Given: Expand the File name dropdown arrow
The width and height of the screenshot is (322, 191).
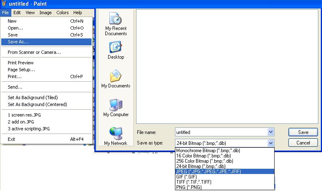Looking at the screenshot, I should pos(271,132).
